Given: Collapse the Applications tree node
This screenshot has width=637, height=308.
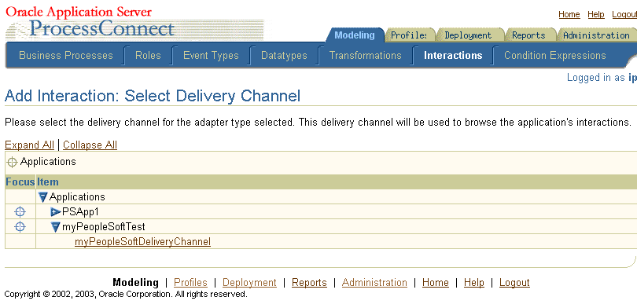Looking at the screenshot, I should tap(43, 198).
